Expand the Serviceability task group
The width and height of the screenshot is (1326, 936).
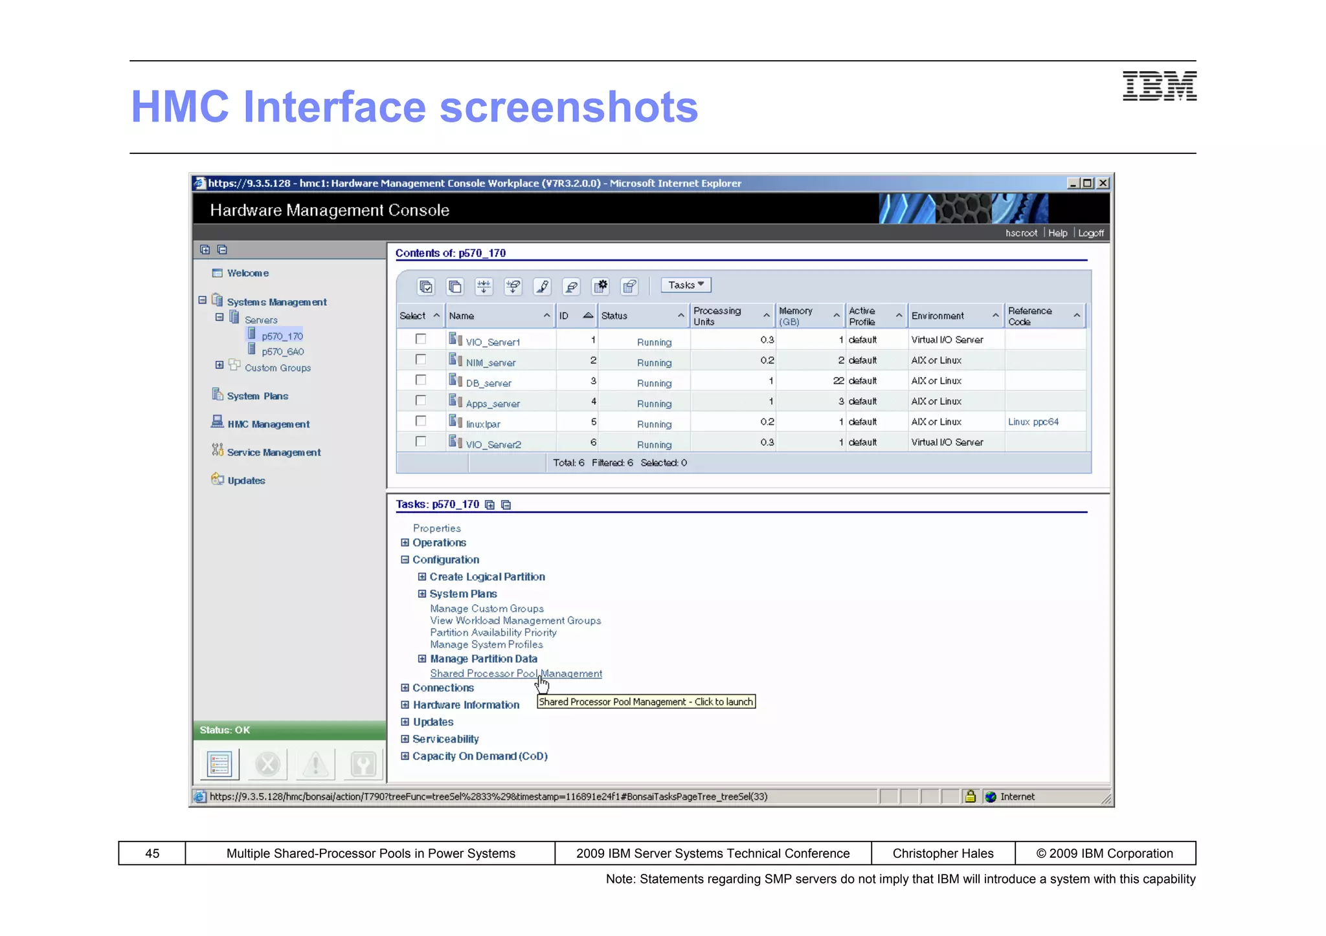(x=405, y=739)
